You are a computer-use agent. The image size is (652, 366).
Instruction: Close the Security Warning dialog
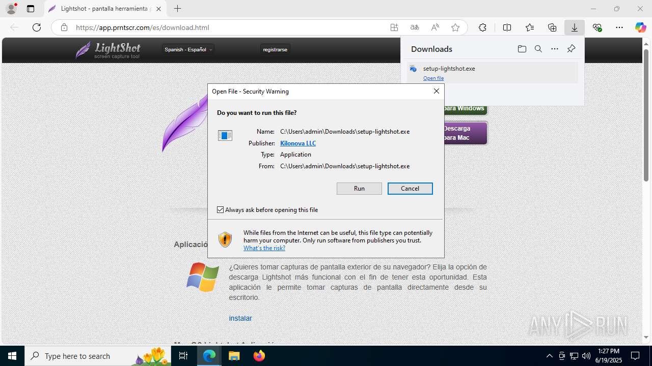[x=436, y=91]
